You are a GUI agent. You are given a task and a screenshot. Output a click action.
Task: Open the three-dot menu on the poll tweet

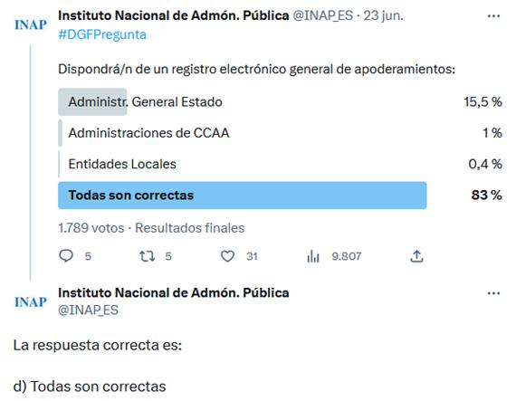pos(493,15)
